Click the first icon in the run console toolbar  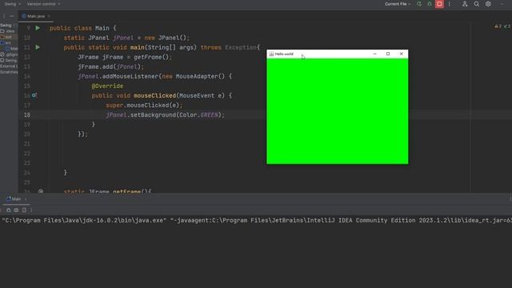pyautogui.click(x=9, y=210)
